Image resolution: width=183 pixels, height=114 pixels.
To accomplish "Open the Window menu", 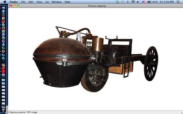I will [x=57, y=2].
